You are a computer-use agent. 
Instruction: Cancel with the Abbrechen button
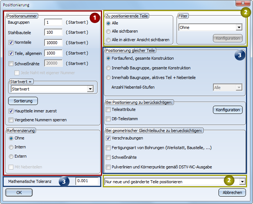232,193
